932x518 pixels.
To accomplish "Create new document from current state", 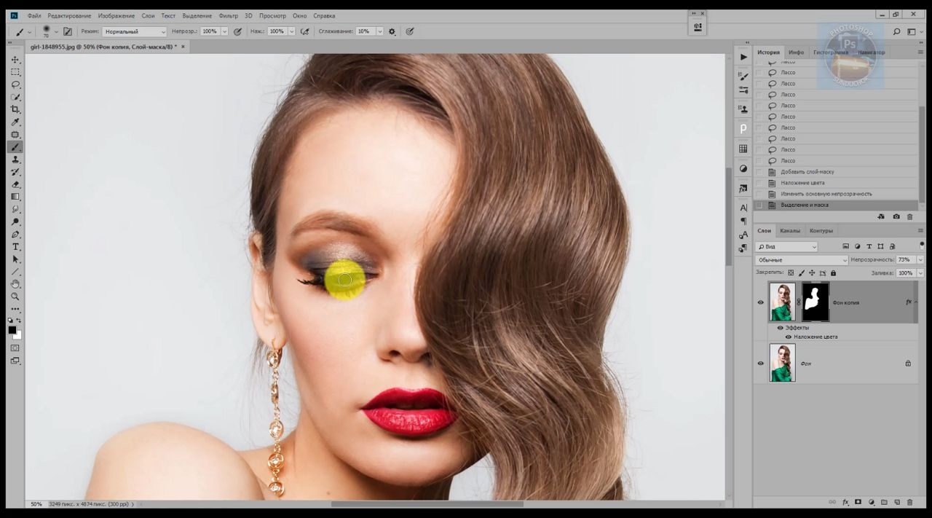I will pyautogui.click(x=881, y=216).
